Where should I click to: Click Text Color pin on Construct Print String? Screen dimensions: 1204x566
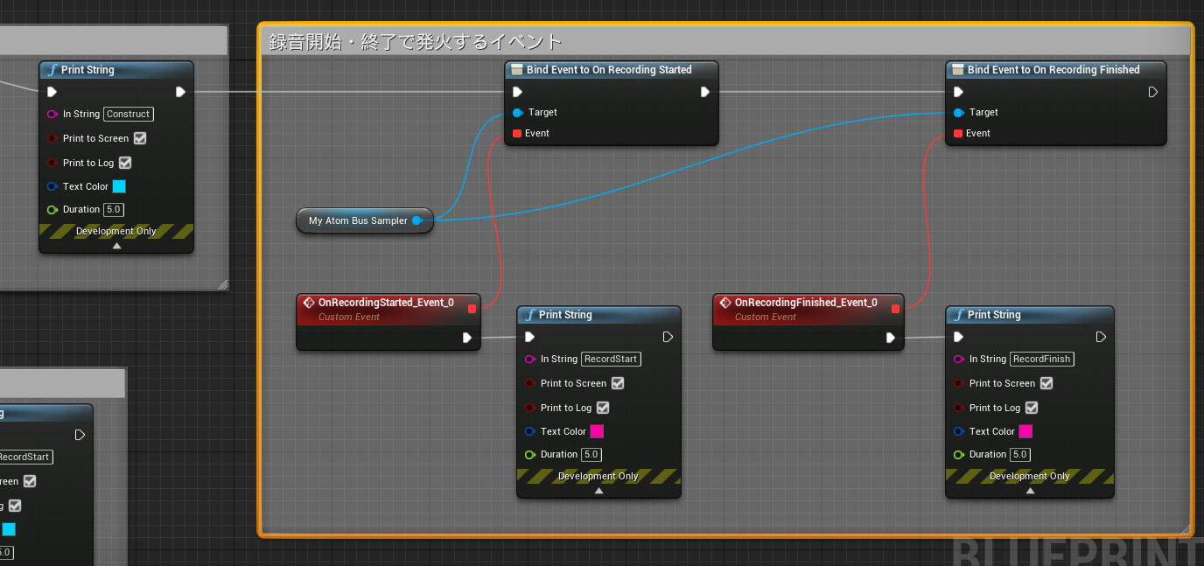[52, 186]
